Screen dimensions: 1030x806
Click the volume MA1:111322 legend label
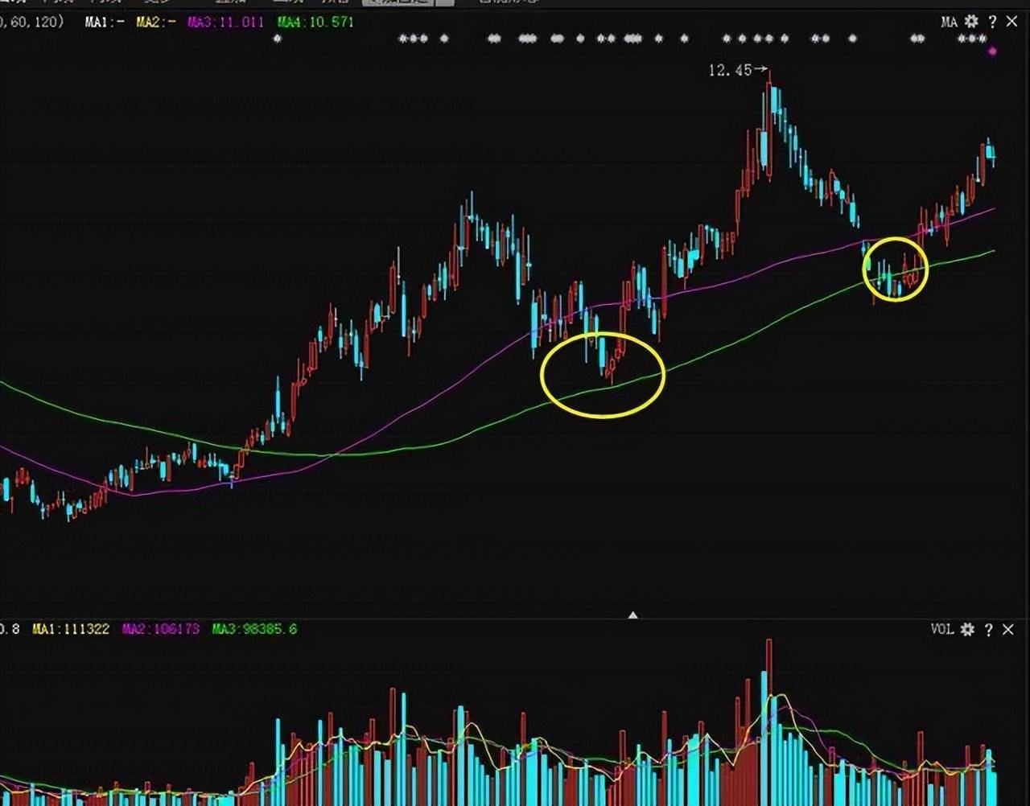[x=71, y=628]
